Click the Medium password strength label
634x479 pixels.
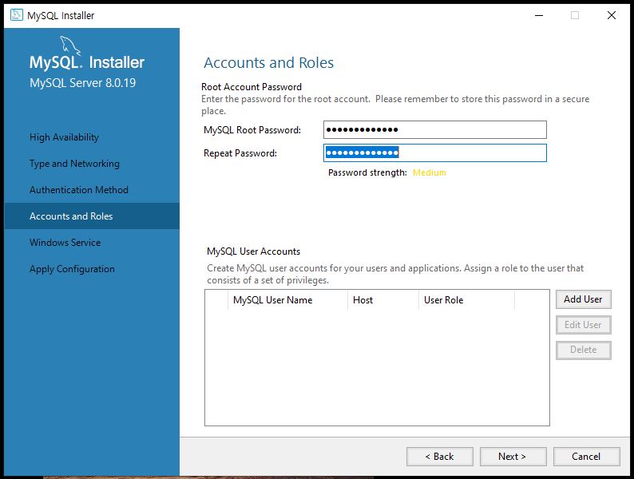[429, 172]
